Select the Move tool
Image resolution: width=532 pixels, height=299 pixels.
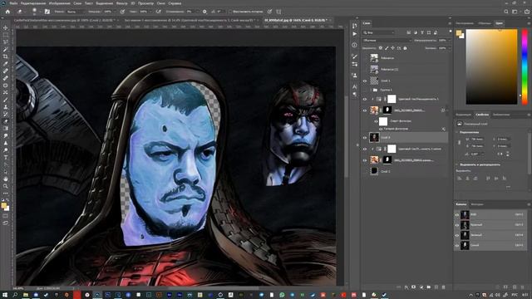(6, 27)
